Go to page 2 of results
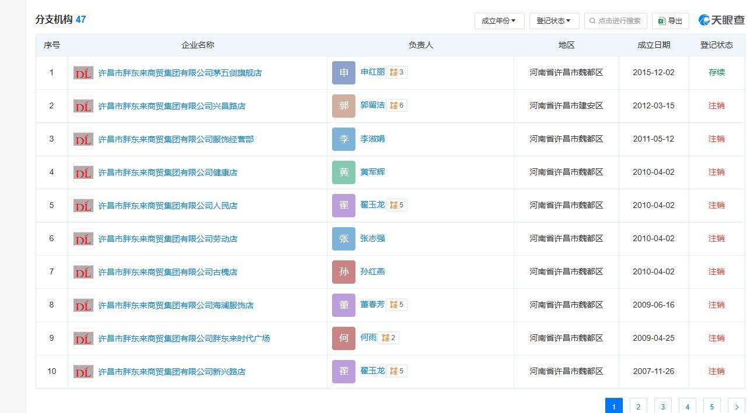Screen dimensions: 750x413 click(x=638, y=406)
